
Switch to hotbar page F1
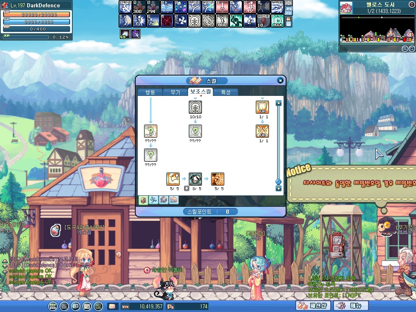[289, 9]
